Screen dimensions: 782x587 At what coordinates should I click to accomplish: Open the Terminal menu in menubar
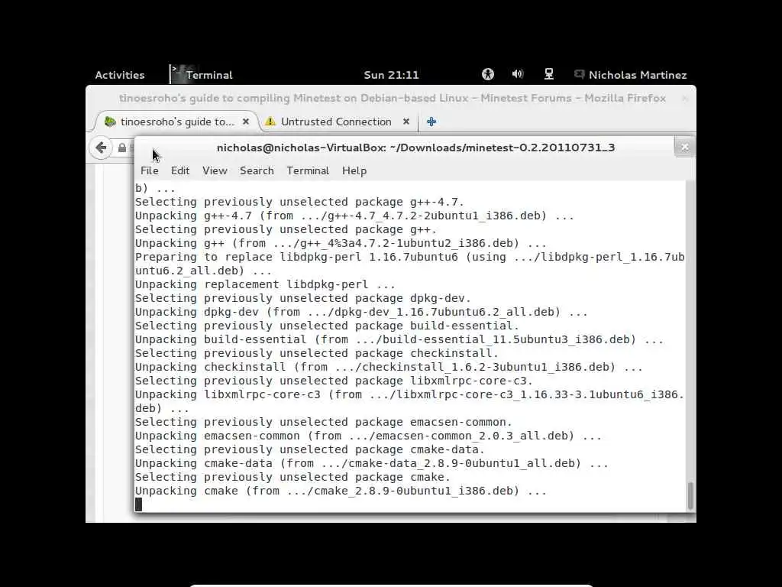point(308,170)
